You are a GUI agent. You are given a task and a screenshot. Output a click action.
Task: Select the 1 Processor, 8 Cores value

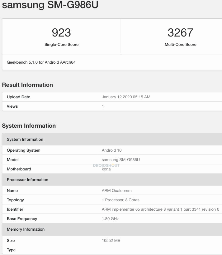[120, 200]
